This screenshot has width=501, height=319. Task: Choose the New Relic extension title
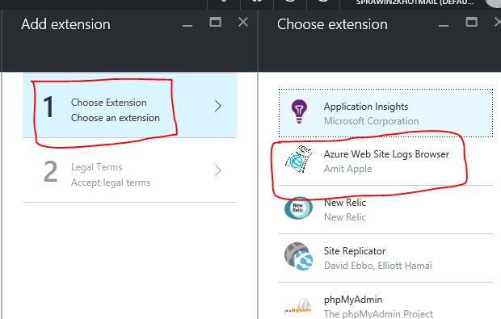[x=345, y=203]
